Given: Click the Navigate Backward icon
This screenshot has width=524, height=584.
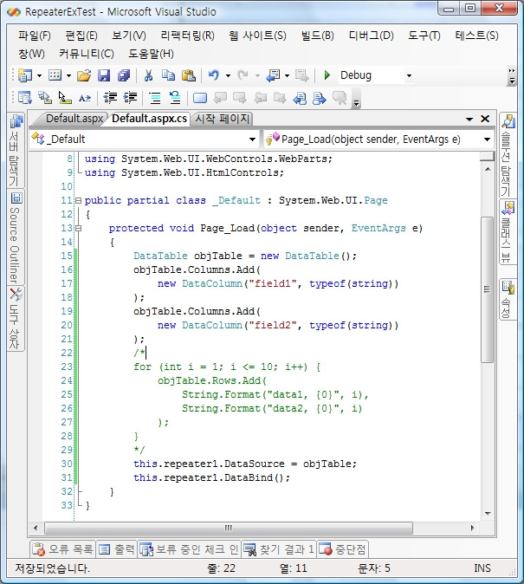Looking at the screenshot, I should coord(274,75).
